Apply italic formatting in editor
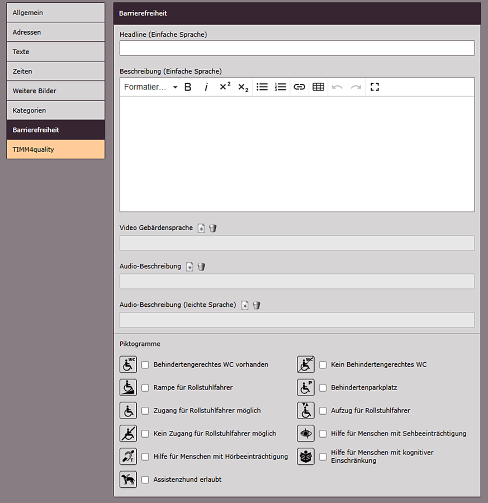 click(x=206, y=87)
